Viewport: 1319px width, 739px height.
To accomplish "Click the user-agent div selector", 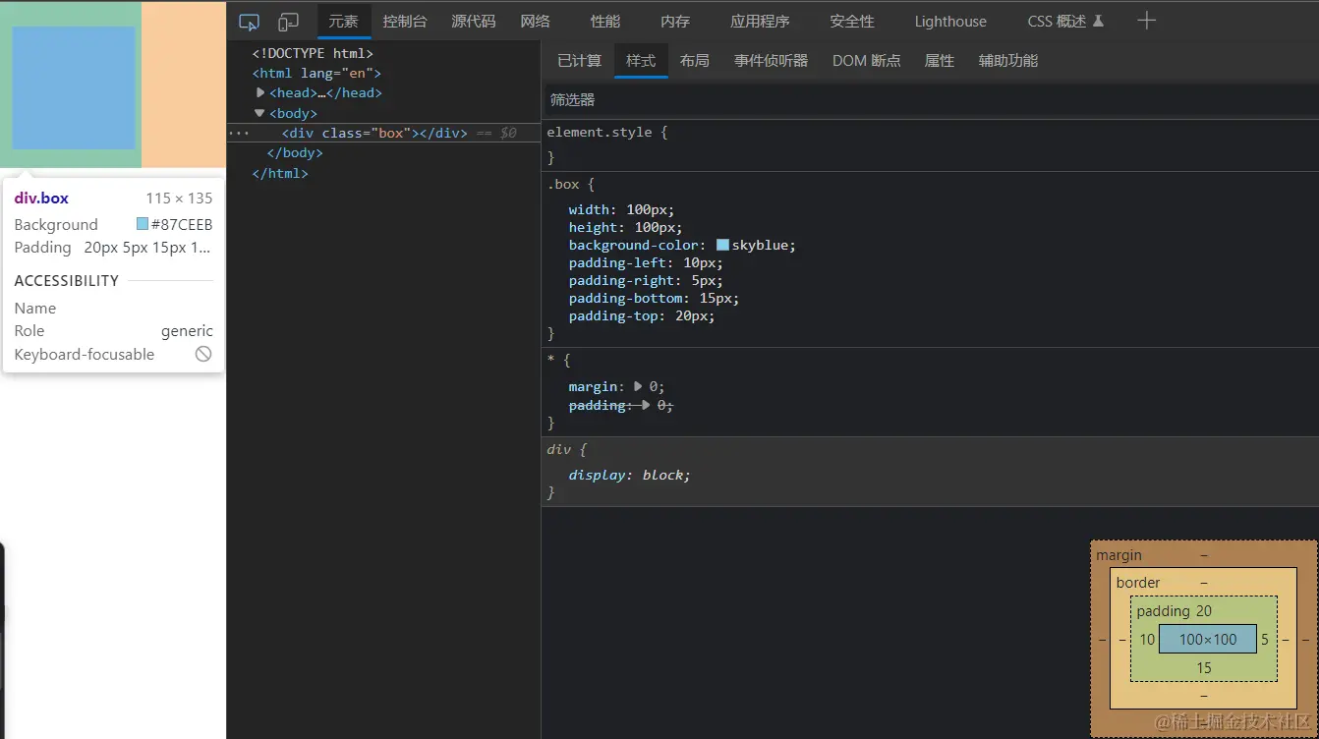I will point(558,449).
